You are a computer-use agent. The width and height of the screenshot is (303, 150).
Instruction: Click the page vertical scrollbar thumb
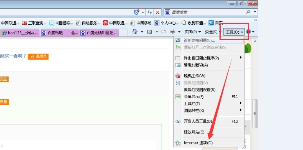pos(255,114)
